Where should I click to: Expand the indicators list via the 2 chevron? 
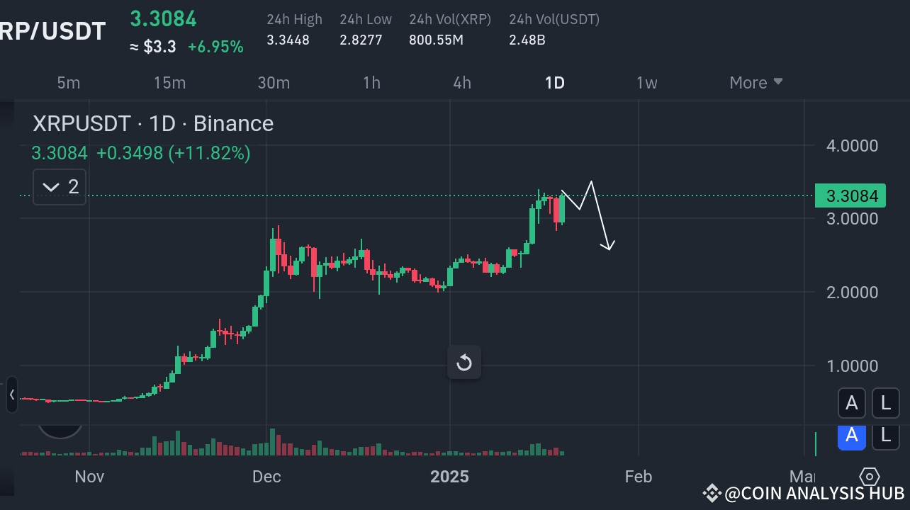[x=59, y=186]
